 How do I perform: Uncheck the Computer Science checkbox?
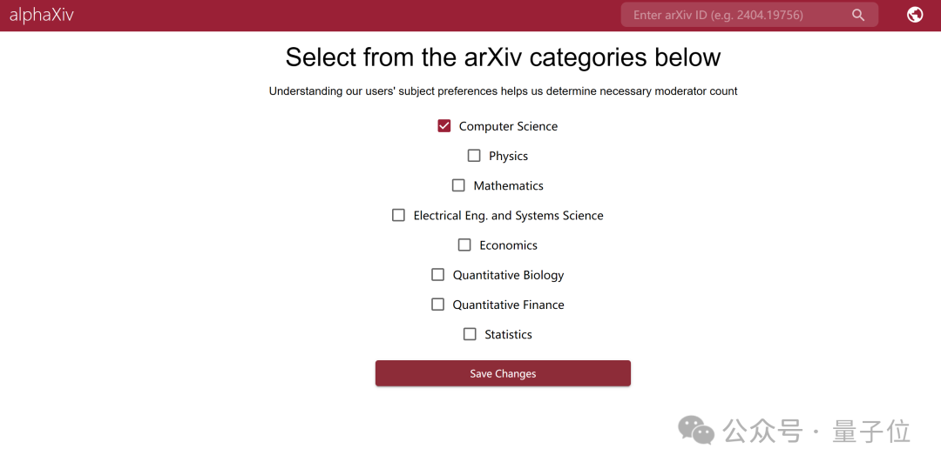444,126
